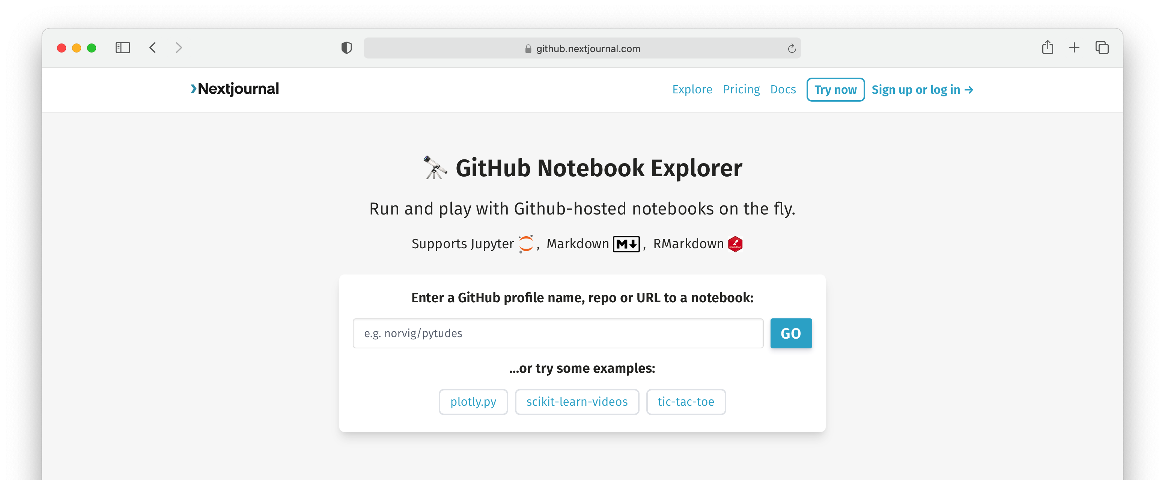Open the Explore nav link
Screen dimensions: 1165x480
692,90
